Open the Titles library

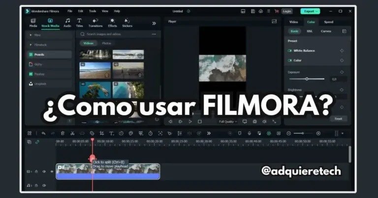[79, 23]
